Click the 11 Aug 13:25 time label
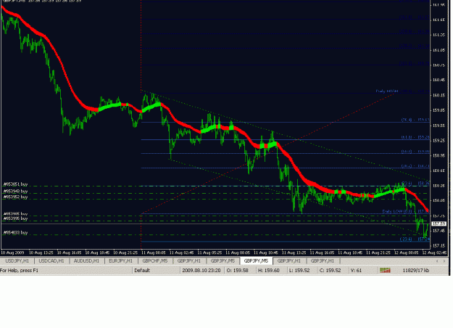This screenshot has width=453, height=328. (294, 253)
